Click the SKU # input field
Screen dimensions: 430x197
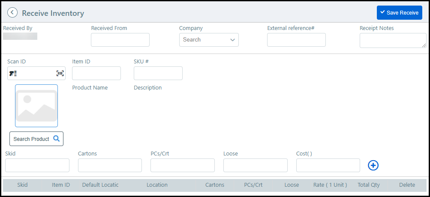(x=158, y=73)
